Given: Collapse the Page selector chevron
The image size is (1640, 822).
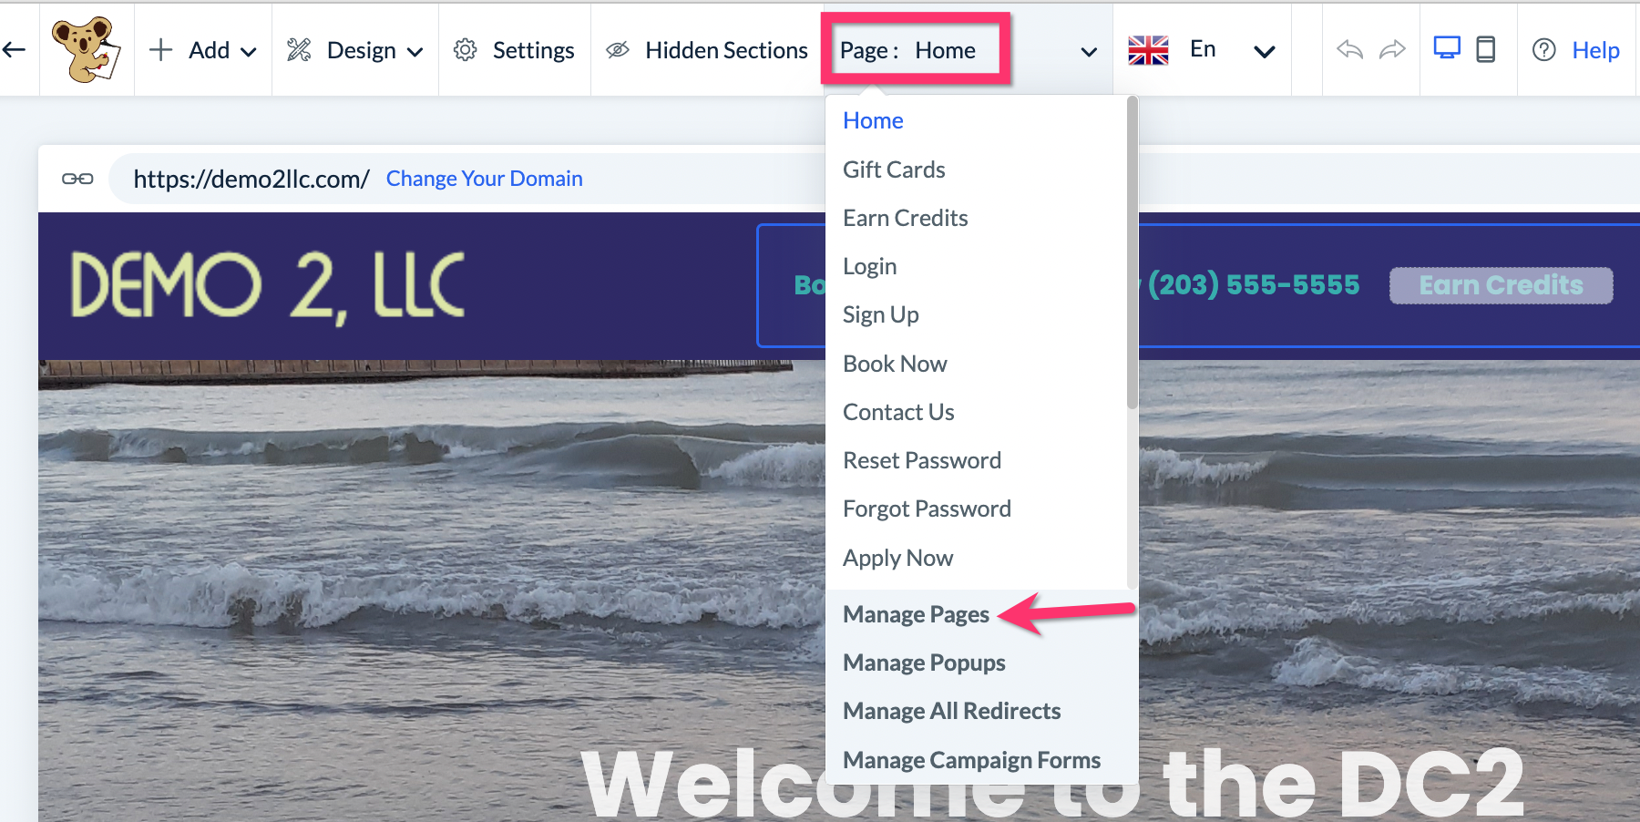Looking at the screenshot, I should pos(1088,52).
